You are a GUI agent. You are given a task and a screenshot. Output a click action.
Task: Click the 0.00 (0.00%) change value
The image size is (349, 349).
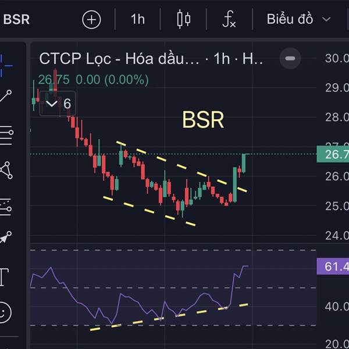point(112,80)
